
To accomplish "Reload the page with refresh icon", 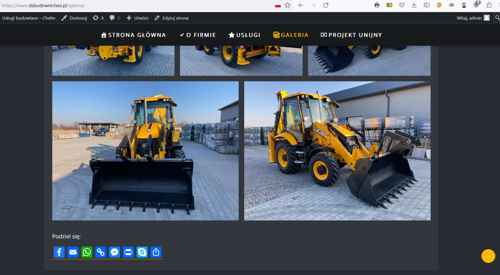I will pyautogui.click(x=326, y=5).
